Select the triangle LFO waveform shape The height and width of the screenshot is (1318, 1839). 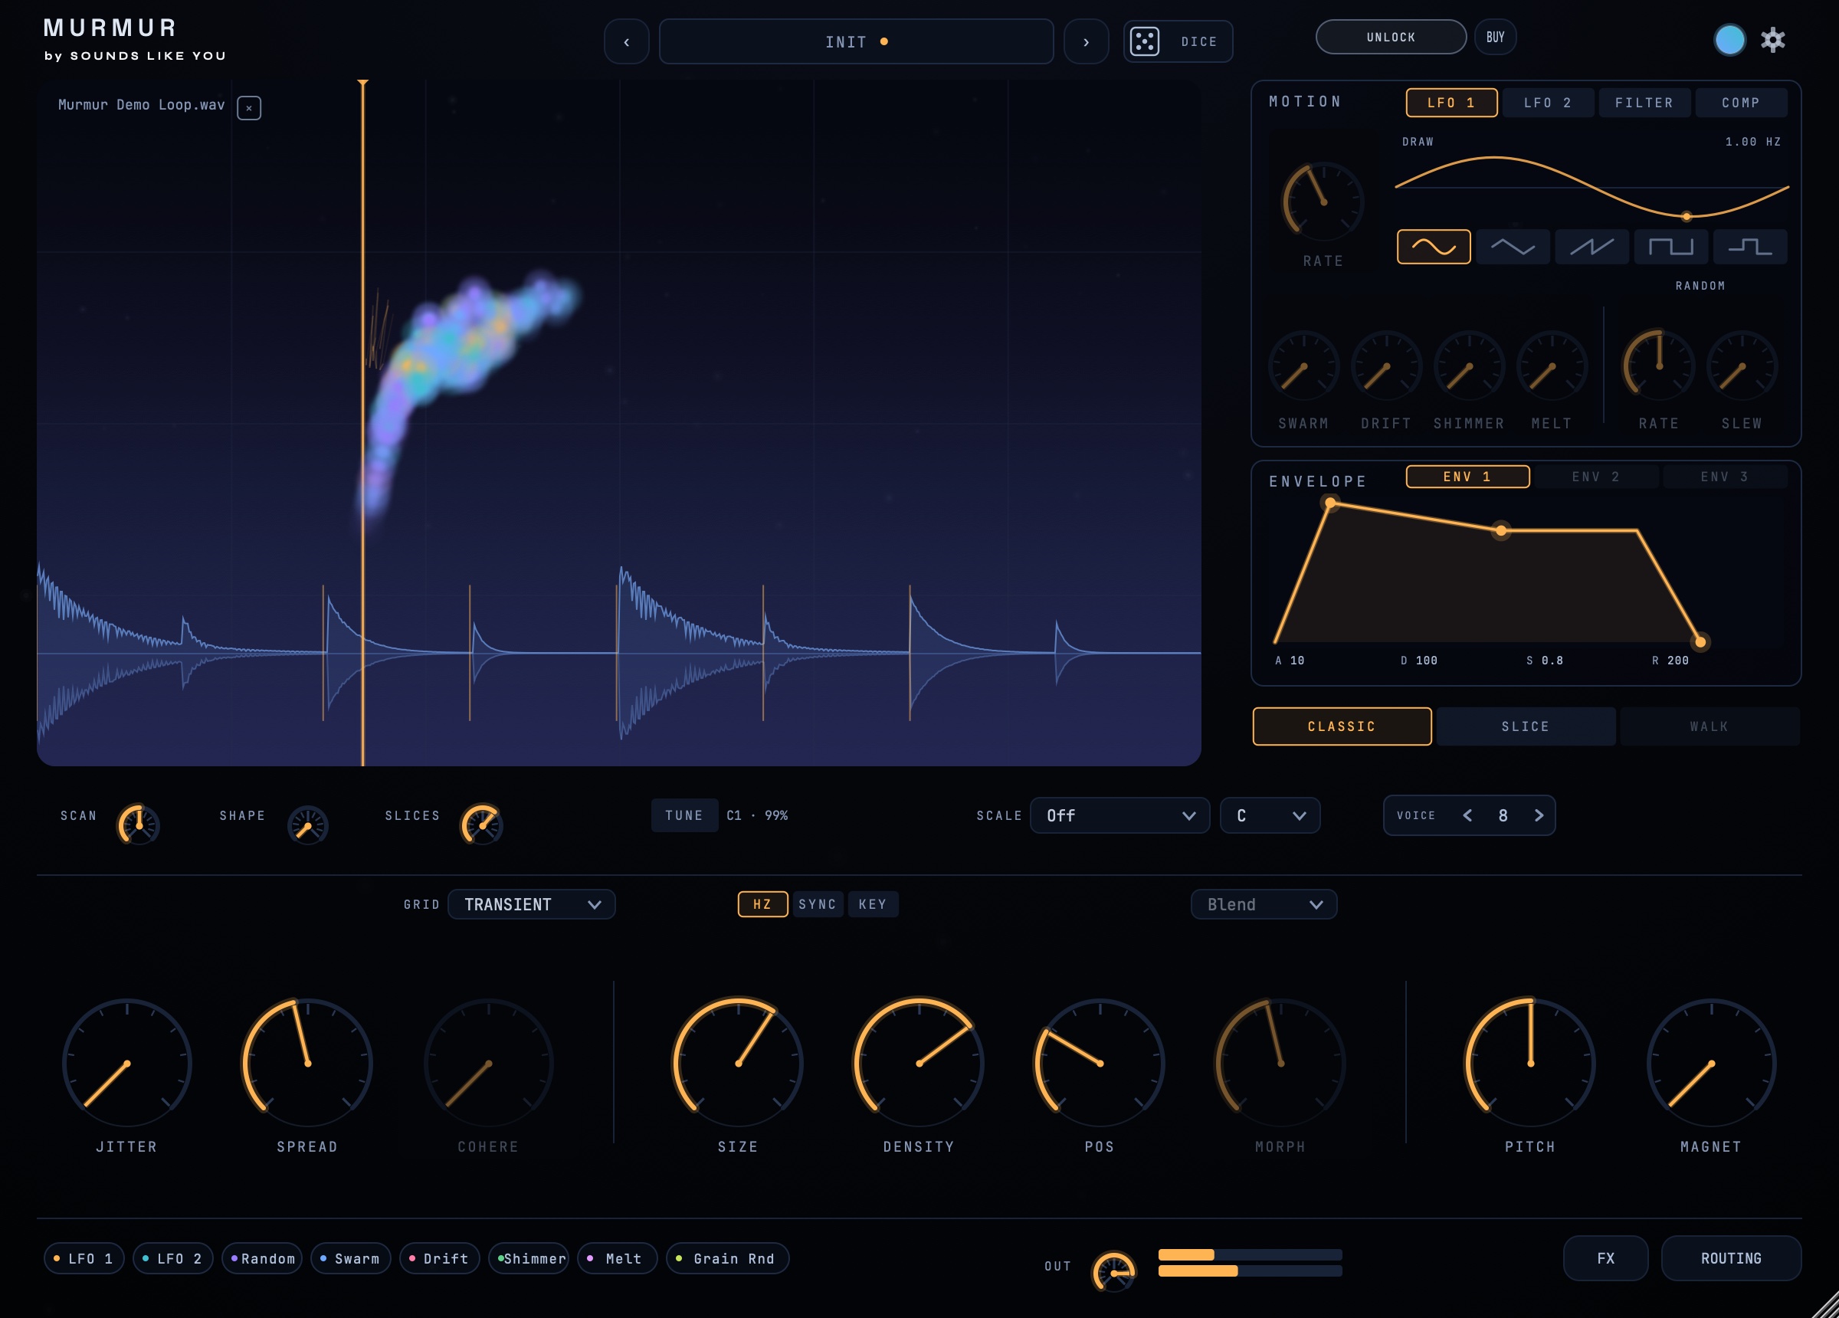(1513, 247)
